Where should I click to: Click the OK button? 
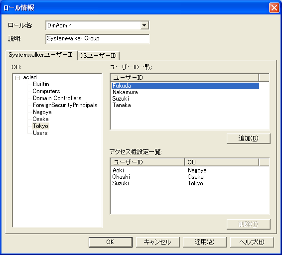click(110, 242)
